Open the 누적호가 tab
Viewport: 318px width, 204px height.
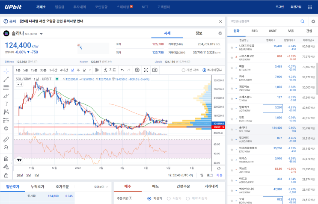point(38,187)
